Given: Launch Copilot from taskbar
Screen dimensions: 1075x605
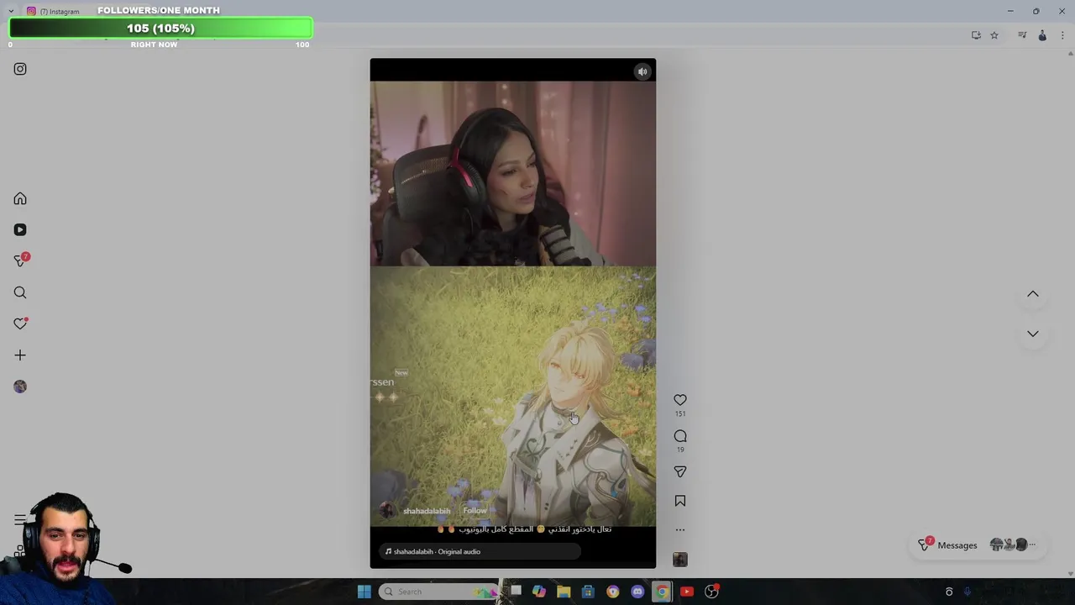Looking at the screenshot, I should click(x=539, y=592).
